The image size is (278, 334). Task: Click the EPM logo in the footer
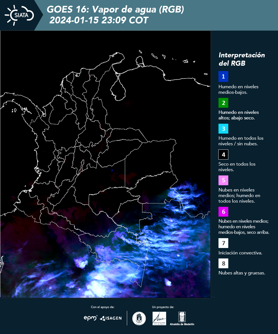click(91, 318)
